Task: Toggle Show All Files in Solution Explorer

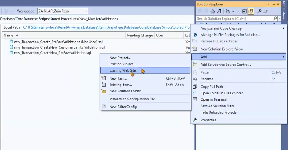Action: pyautogui.click(x=250, y=11)
